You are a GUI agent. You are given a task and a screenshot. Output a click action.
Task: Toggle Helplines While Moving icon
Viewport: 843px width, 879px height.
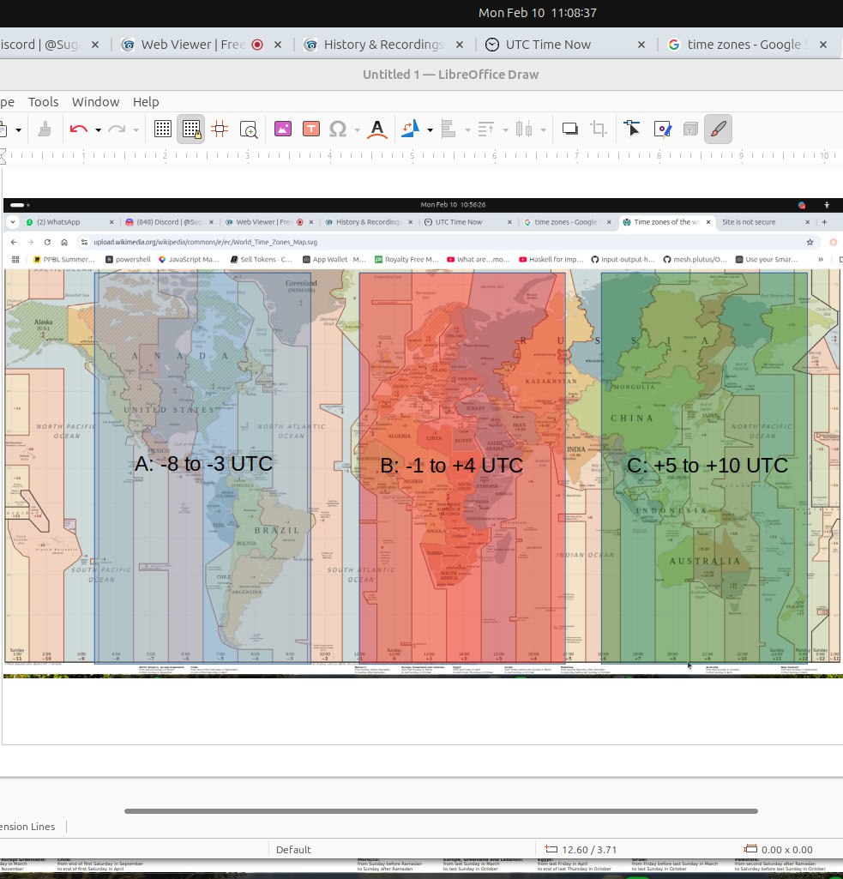(220, 129)
